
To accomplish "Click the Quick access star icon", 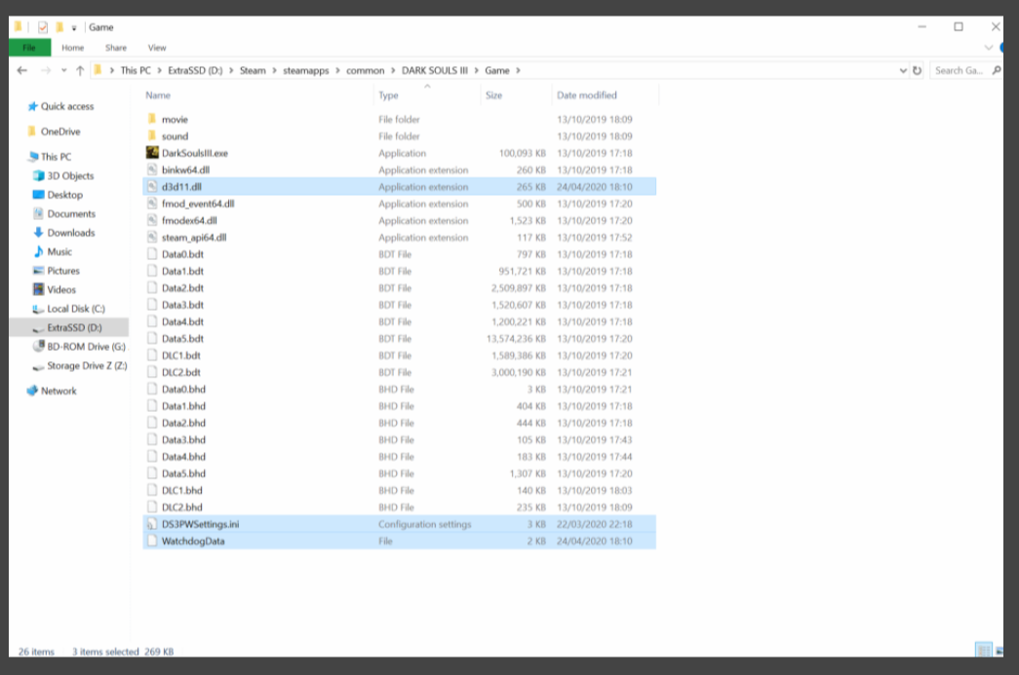I will click(x=32, y=106).
